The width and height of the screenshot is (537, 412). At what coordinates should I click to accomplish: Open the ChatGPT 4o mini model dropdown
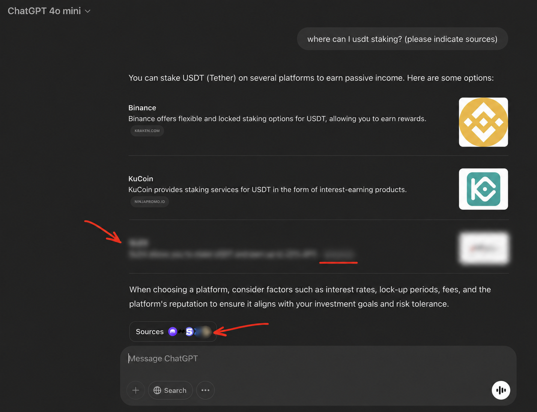coord(49,11)
